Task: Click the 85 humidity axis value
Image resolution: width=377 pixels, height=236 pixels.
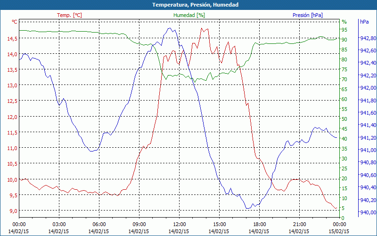Action: tap(344, 50)
